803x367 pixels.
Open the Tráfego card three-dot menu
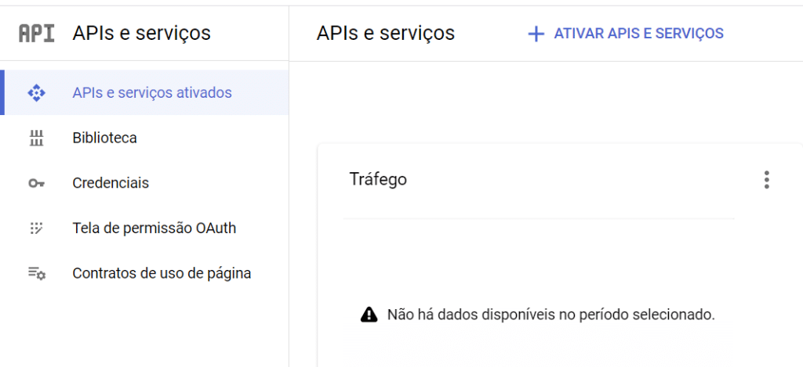click(766, 180)
